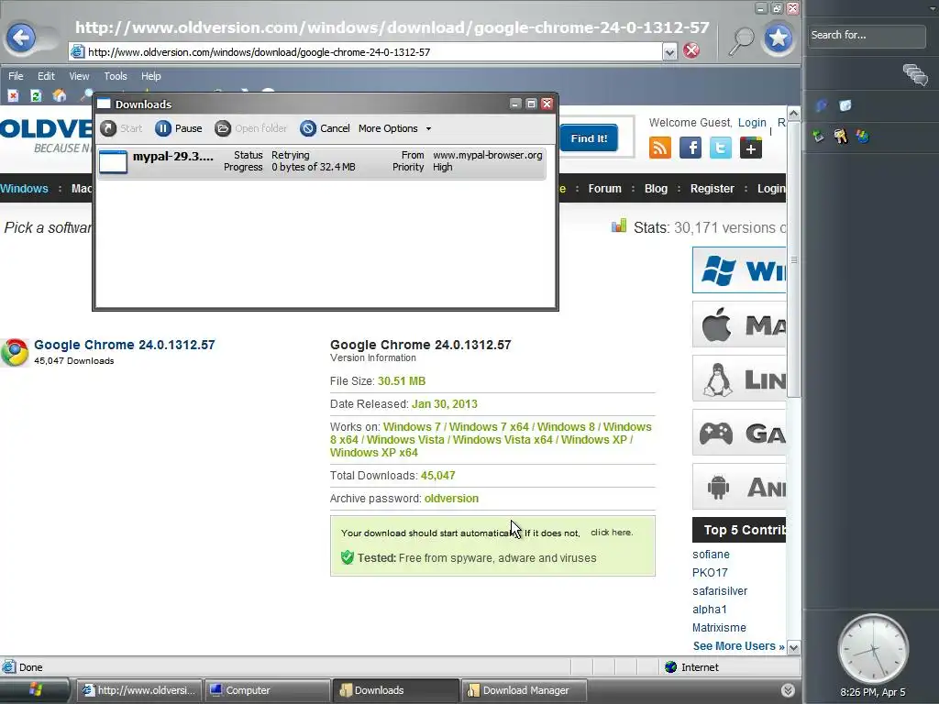Viewport: 939px width, 704px height.
Task: Open the Twitter icon on Oldversion page
Action: (721, 148)
